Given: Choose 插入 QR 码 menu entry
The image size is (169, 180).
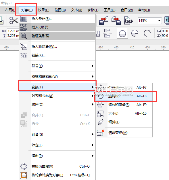Looking at the screenshot, I should (x=57, y=27).
